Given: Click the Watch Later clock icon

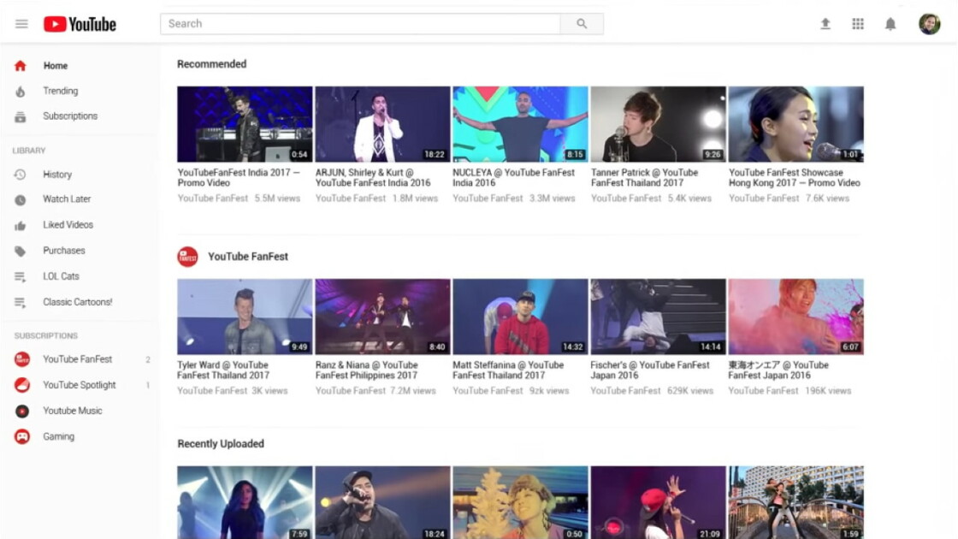Looking at the screenshot, I should coord(21,200).
